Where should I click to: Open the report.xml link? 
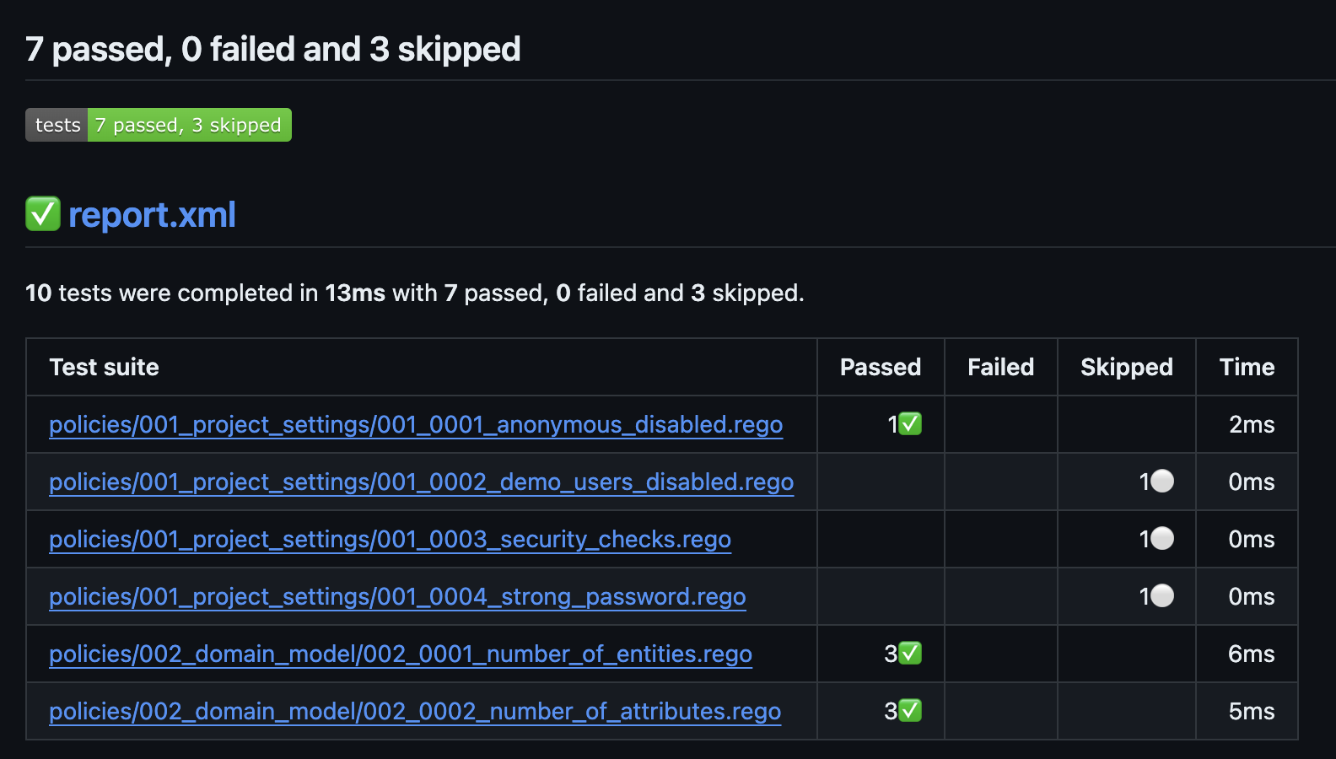click(x=153, y=215)
